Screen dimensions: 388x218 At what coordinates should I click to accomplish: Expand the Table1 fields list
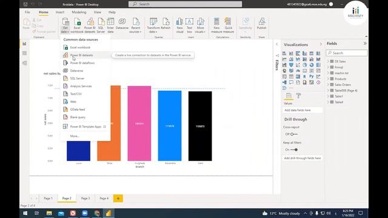(x=328, y=96)
